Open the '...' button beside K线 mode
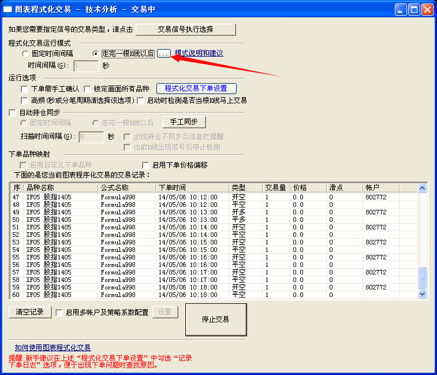Screen dimensions: 437x375 [163, 53]
